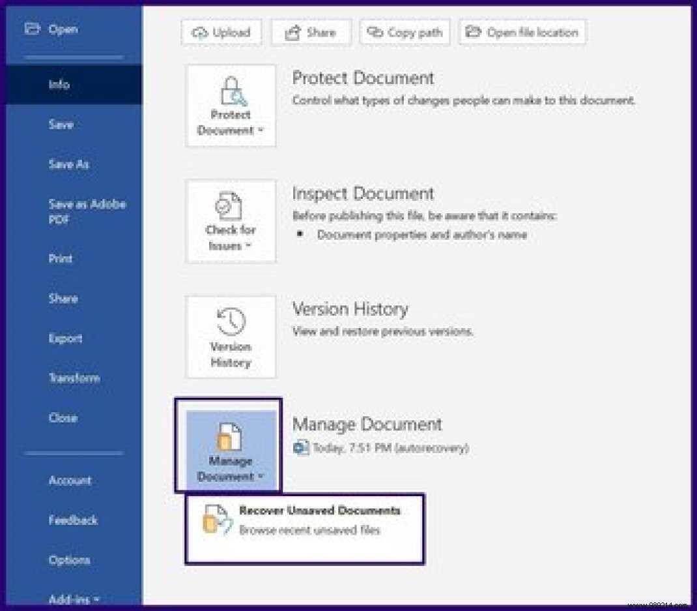Select Save As in the sidebar

[68, 164]
